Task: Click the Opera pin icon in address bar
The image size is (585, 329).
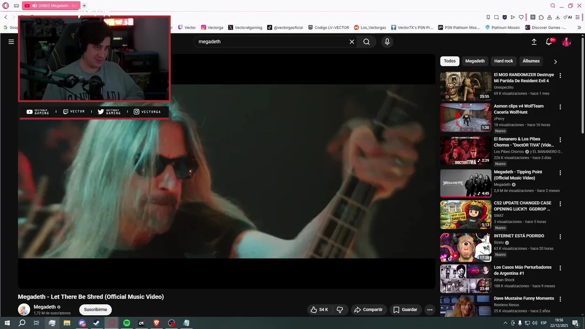Action: (x=488, y=17)
